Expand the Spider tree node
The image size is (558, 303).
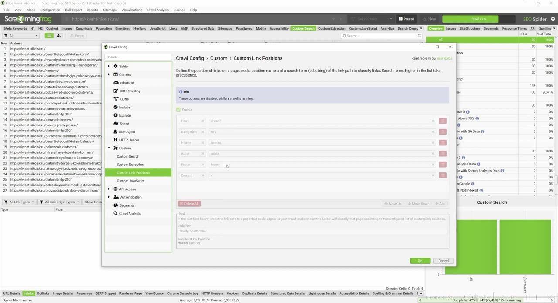pos(109,66)
